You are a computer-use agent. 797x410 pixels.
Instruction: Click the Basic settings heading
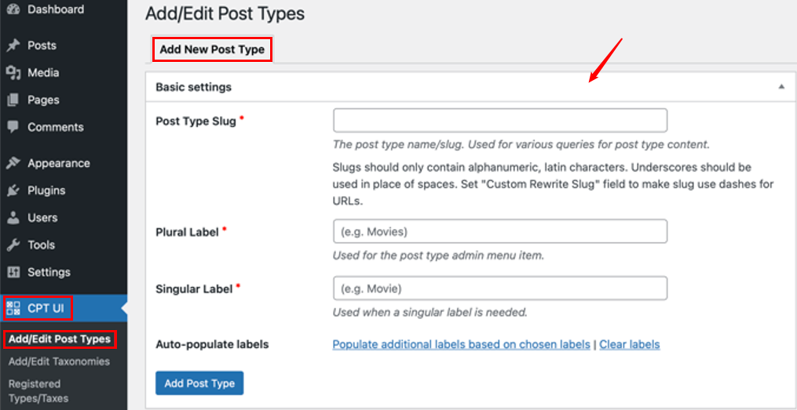click(x=194, y=87)
